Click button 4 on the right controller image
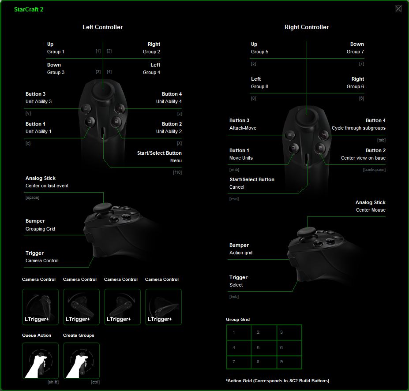Viewport: 409px width, 391px height. pos(324,135)
